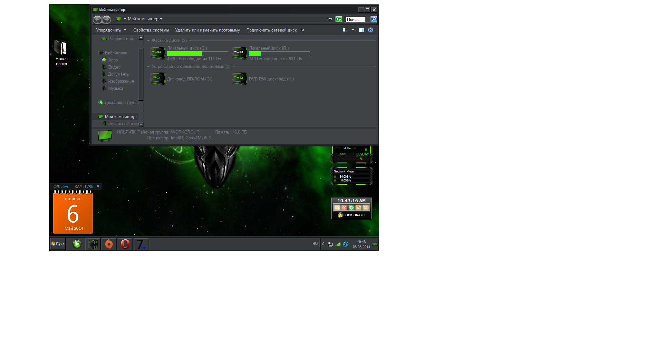This screenshot has height=352, width=656.
Task: Launch Opera from the taskbar
Action: tap(125, 244)
